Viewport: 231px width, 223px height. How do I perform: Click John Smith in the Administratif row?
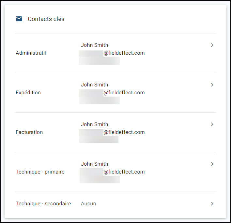94,45
